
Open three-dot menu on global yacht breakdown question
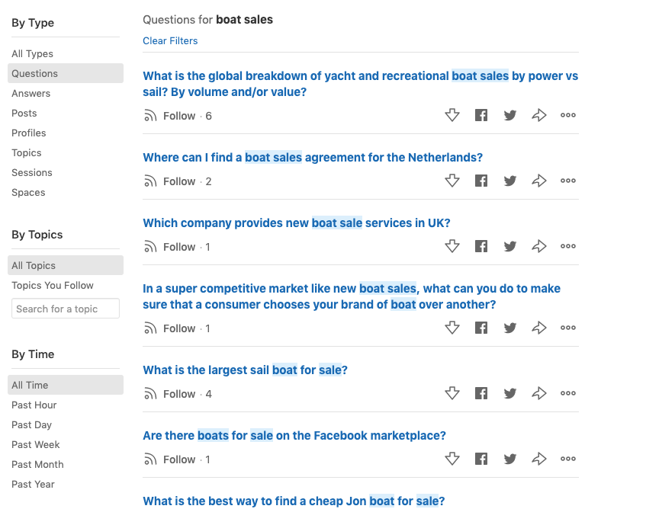568,116
